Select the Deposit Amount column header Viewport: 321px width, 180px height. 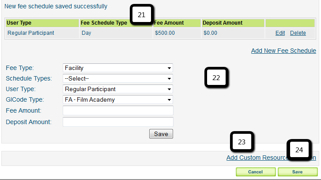(x=223, y=23)
